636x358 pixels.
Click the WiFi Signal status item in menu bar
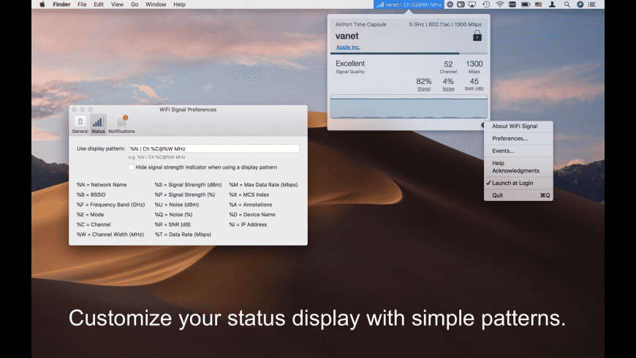(x=409, y=4)
